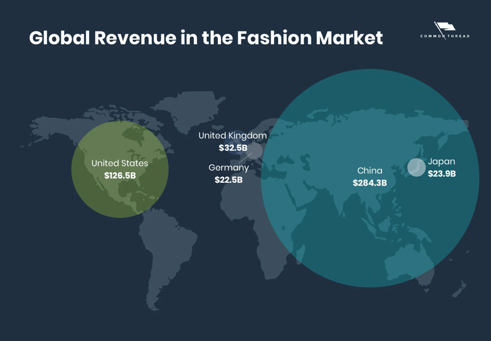Select the green United States bubble
The image size is (491, 341).
point(120,169)
